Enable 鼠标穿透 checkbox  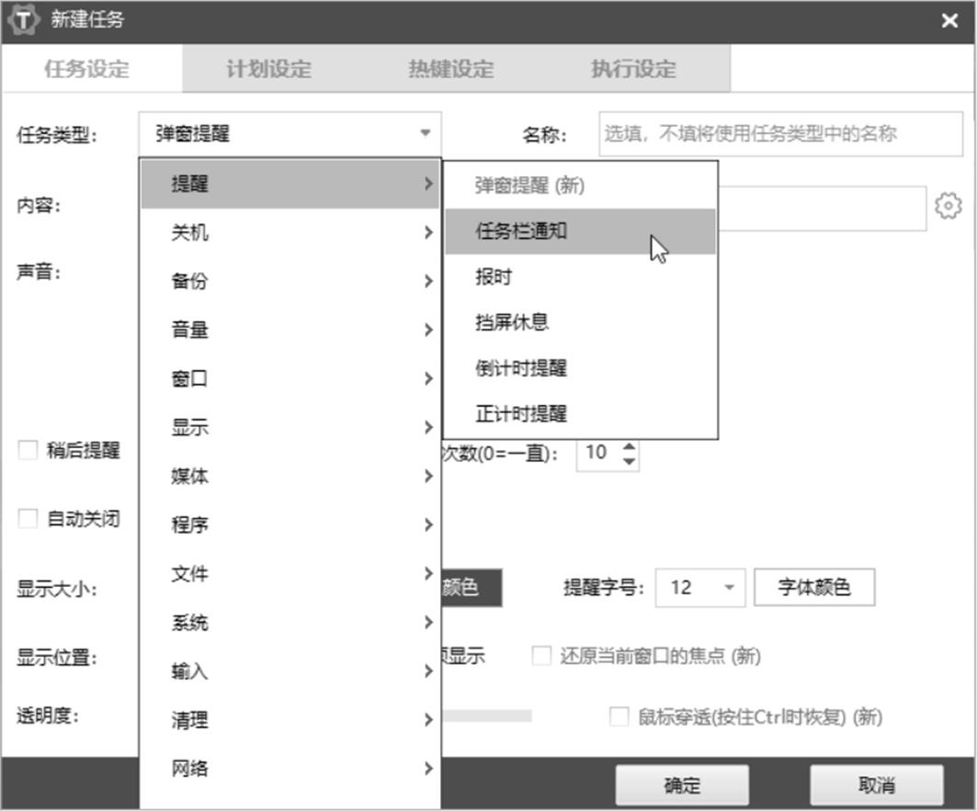coord(619,716)
